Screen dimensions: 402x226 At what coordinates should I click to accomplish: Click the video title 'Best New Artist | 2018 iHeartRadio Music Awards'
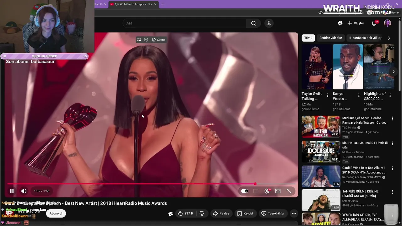pos(116,203)
